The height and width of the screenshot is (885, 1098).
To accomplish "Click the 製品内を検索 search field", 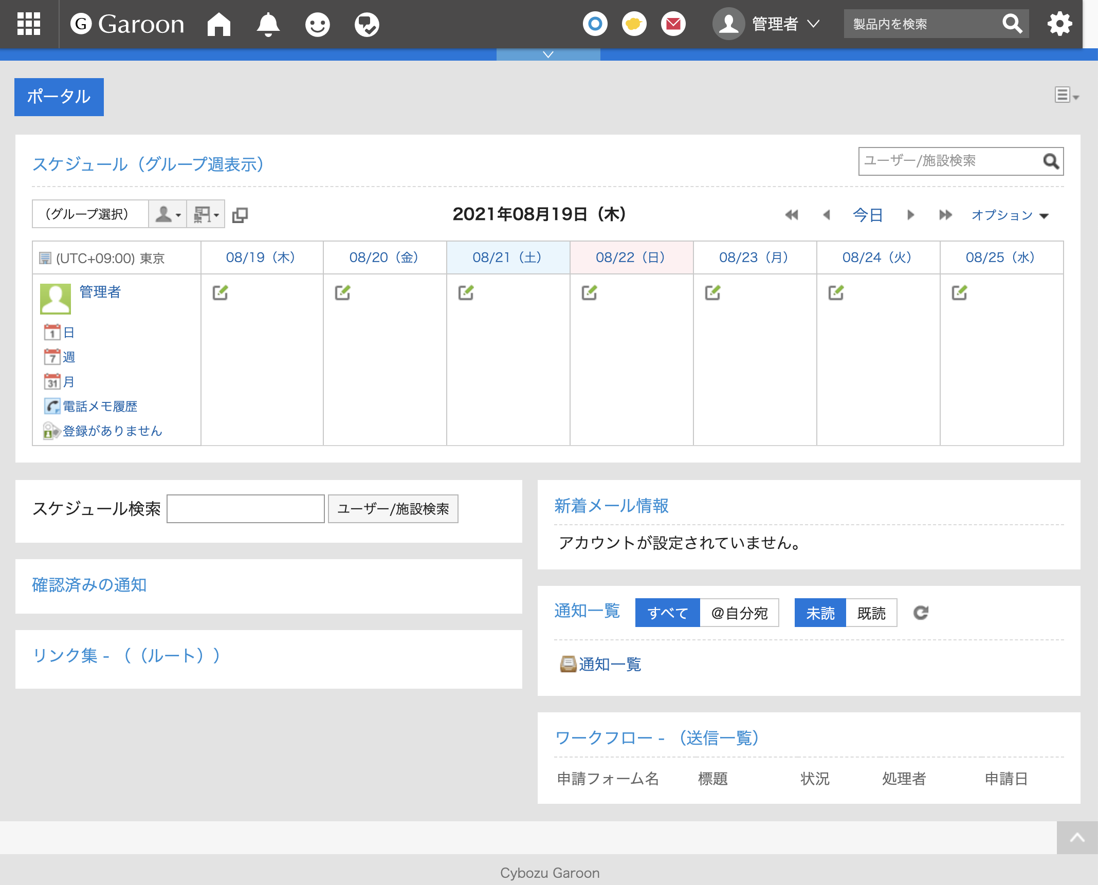I will click(x=923, y=24).
